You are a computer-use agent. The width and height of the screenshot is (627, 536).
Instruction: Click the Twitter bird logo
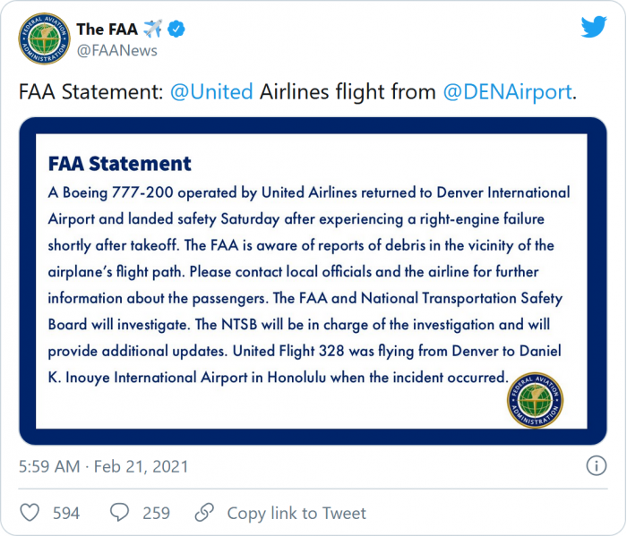tap(593, 27)
